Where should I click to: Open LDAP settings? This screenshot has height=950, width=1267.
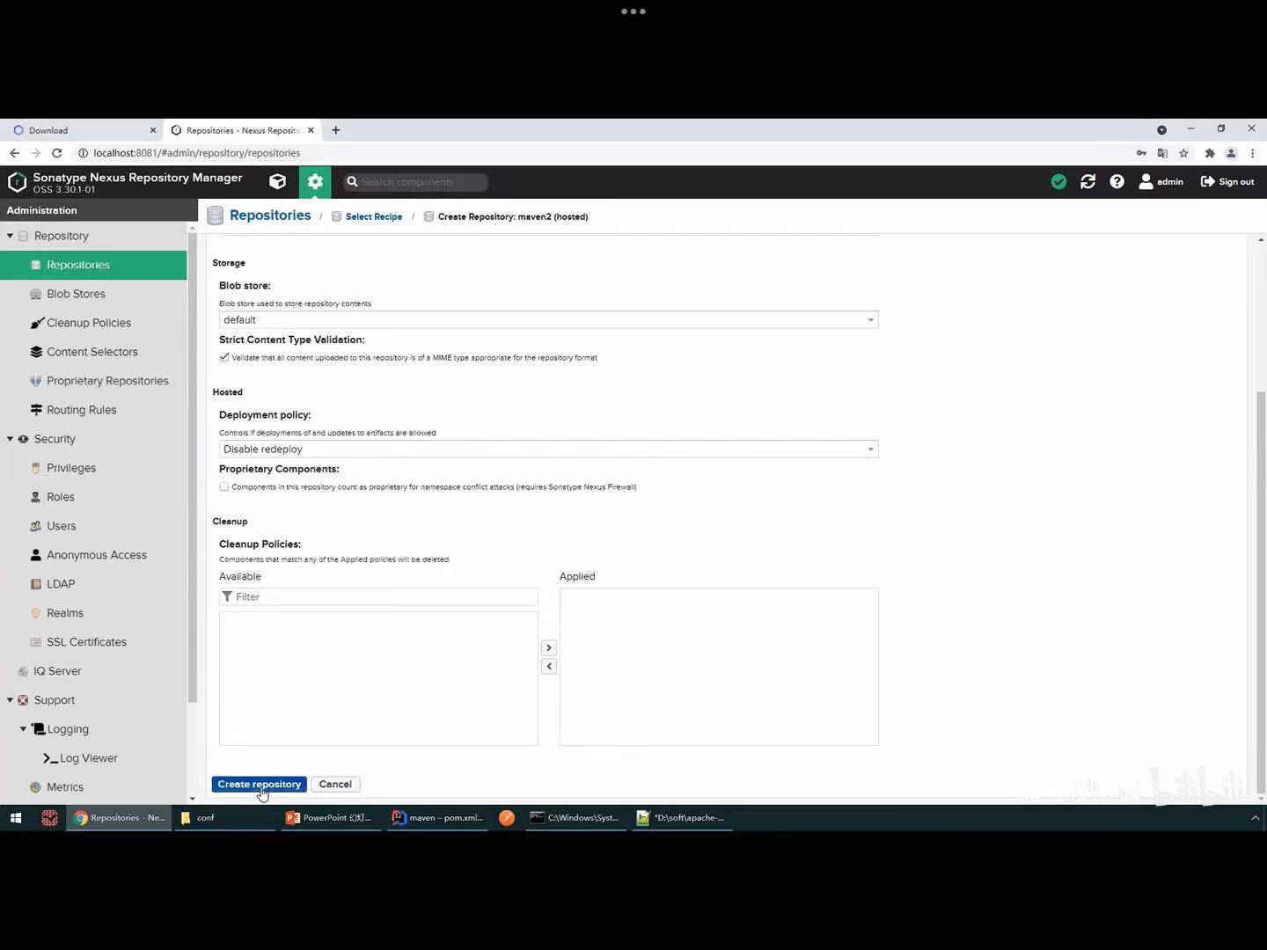(61, 584)
